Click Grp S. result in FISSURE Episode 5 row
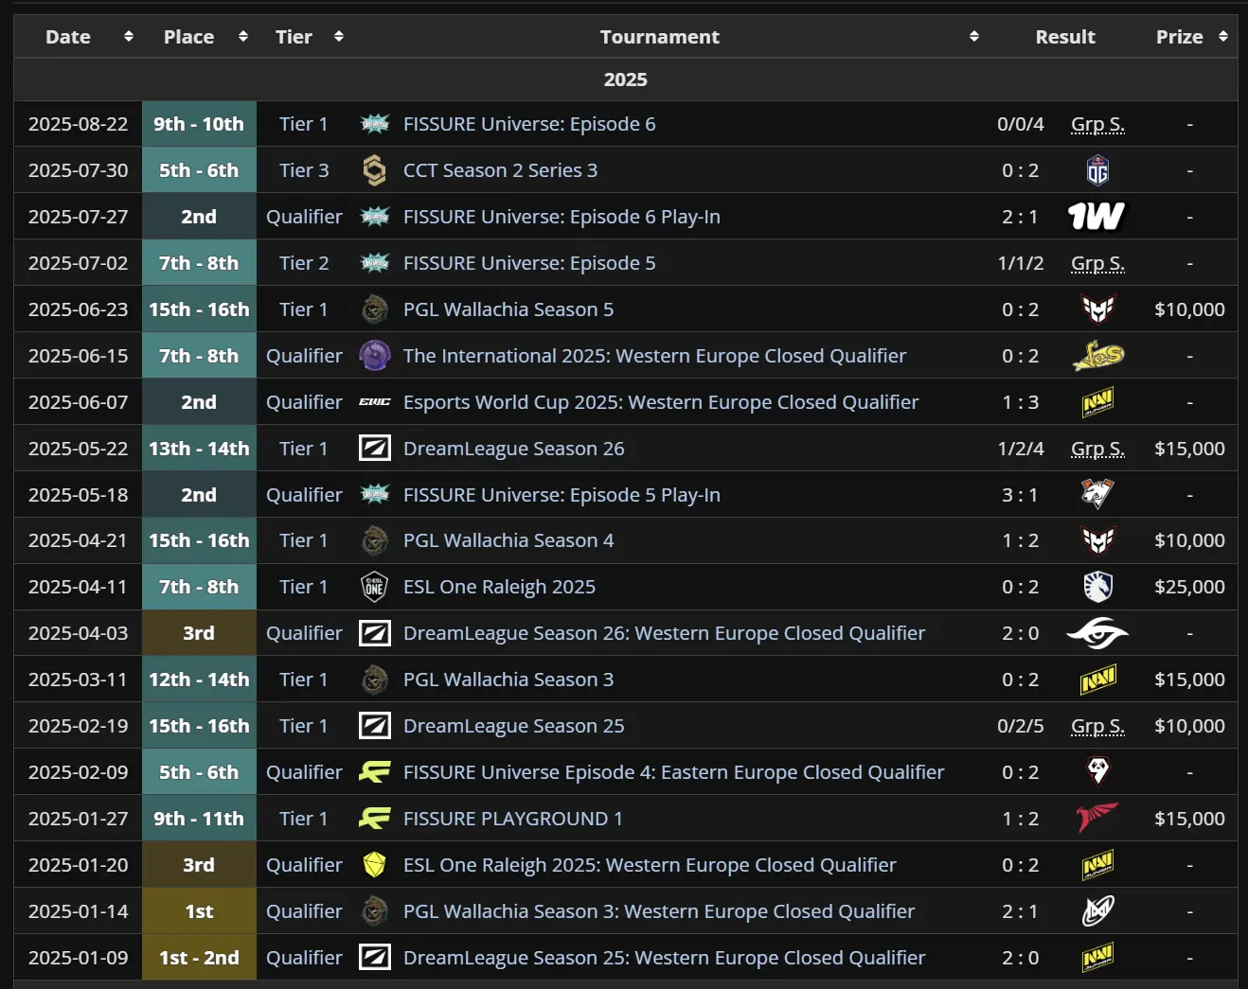The height and width of the screenshot is (989, 1248). tap(1097, 263)
